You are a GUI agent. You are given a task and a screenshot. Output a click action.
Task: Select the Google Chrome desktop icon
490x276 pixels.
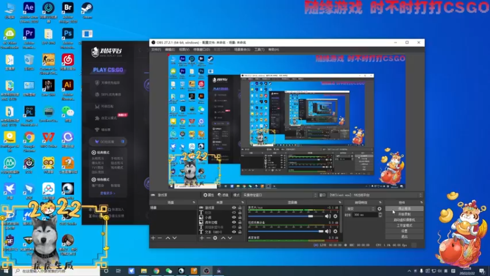coord(29,142)
